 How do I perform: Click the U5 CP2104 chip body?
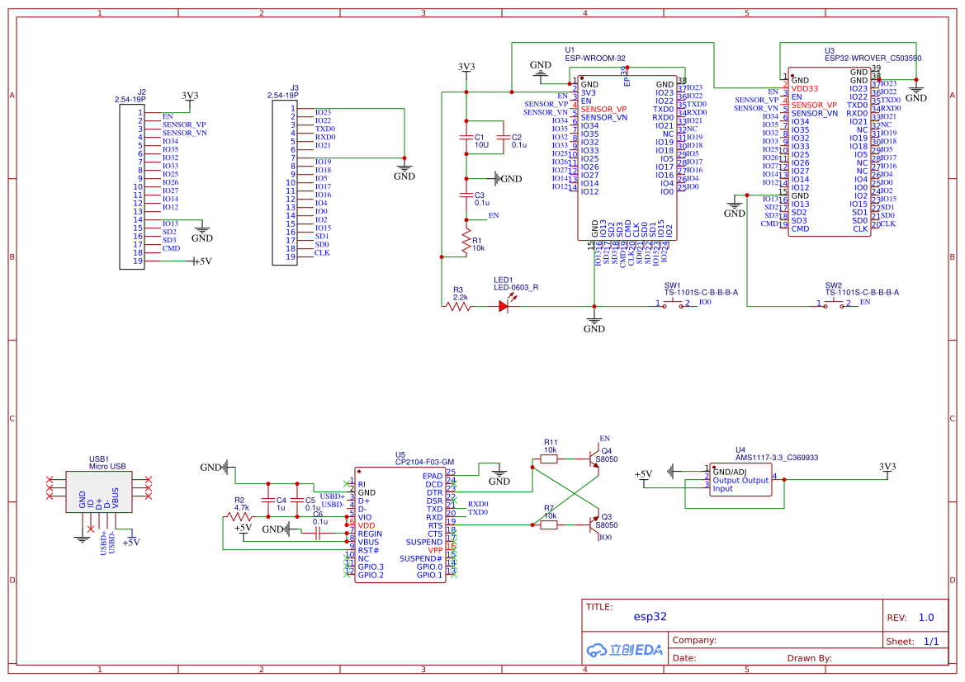coord(400,524)
